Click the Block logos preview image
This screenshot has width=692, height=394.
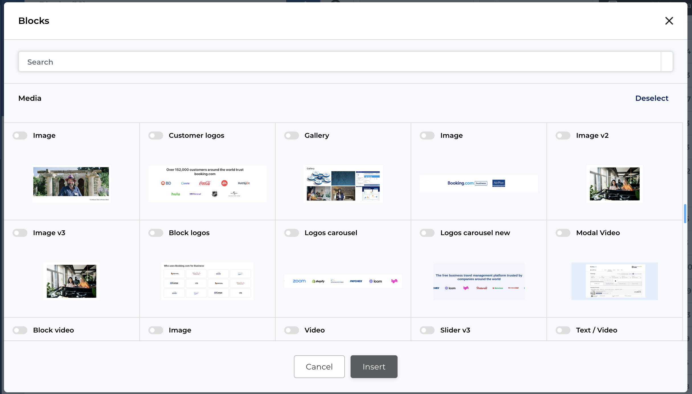pos(207,281)
